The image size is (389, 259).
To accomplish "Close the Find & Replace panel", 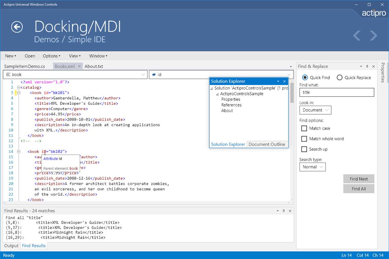I will click(373, 67).
